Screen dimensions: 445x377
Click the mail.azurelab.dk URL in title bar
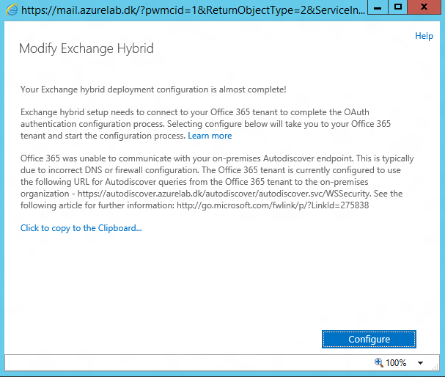(193, 10)
